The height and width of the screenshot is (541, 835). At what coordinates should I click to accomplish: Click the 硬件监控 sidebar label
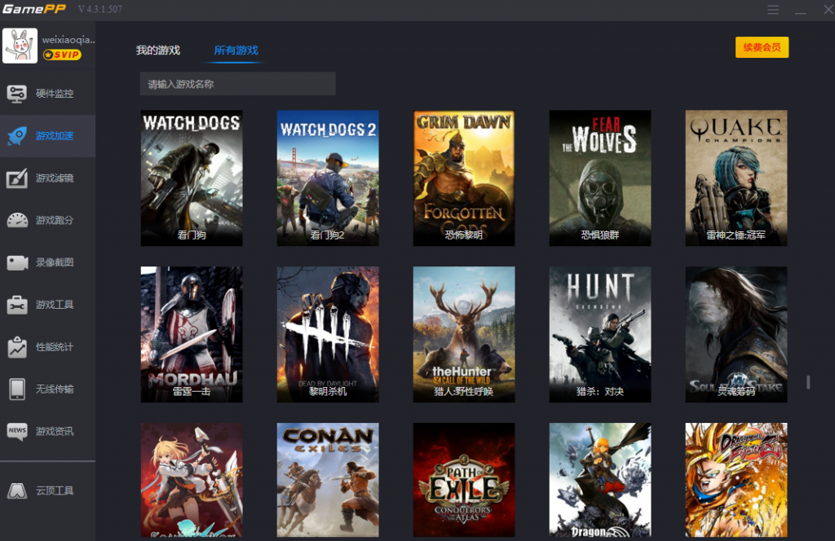pyautogui.click(x=55, y=94)
